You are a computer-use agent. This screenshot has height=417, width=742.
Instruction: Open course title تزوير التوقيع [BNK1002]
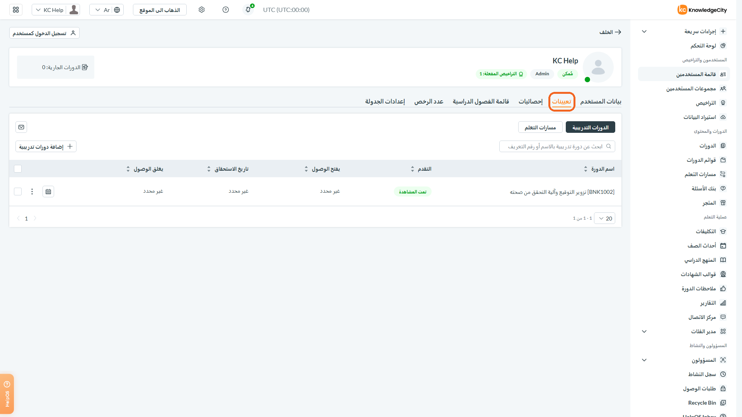(562, 192)
